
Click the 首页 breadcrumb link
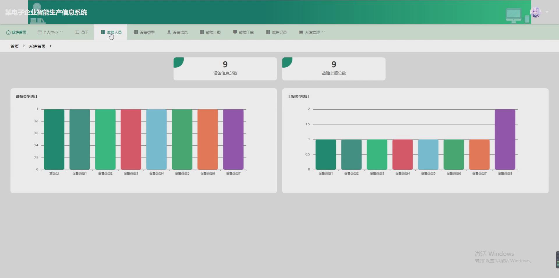(x=15, y=46)
